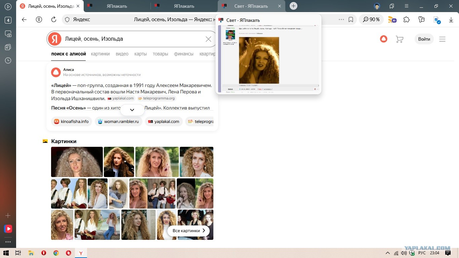Expand the Alice answer with the chevron
The image size is (459, 258).
[132, 110]
